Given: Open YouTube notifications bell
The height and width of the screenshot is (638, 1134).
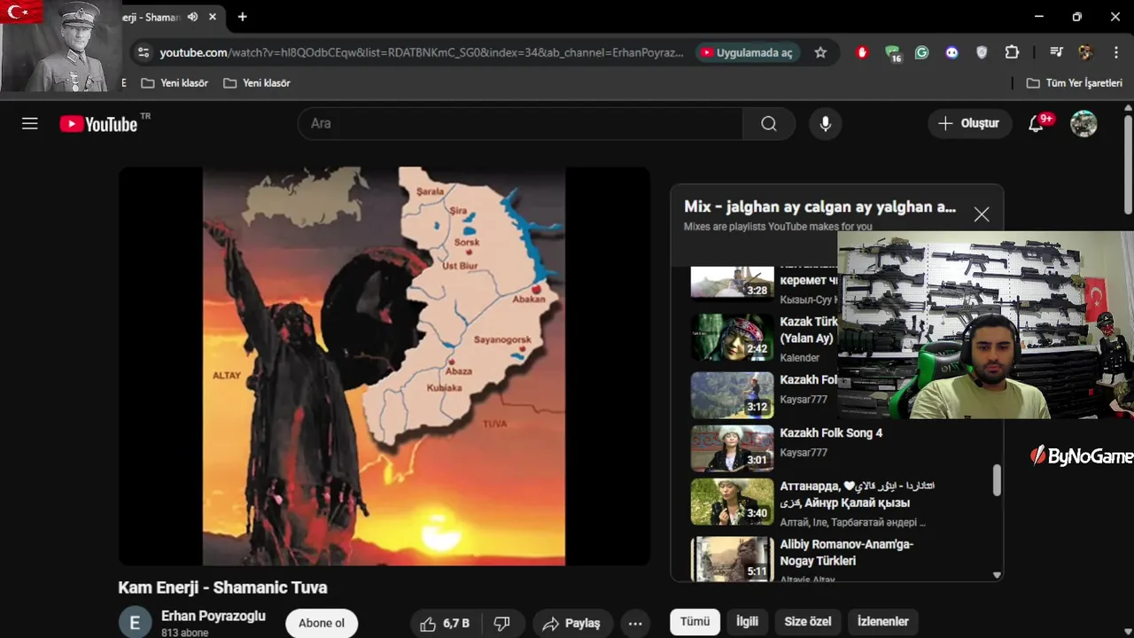Looking at the screenshot, I should (x=1036, y=123).
